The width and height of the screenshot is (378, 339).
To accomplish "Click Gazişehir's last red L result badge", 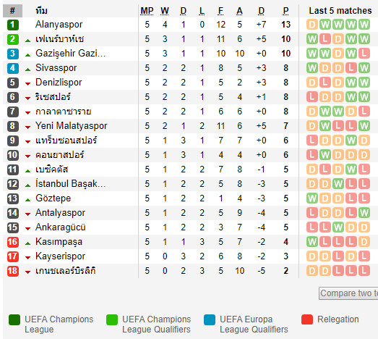I will [x=364, y=54].
